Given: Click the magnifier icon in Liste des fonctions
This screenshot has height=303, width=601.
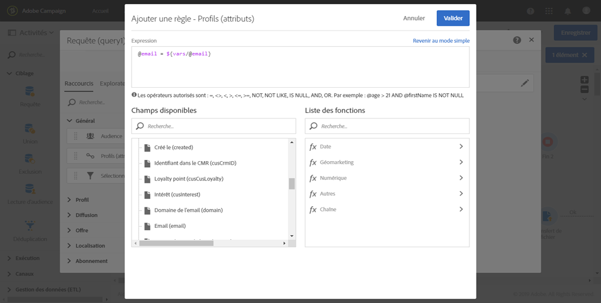Looking at the screenshot, I should point(314,126).
